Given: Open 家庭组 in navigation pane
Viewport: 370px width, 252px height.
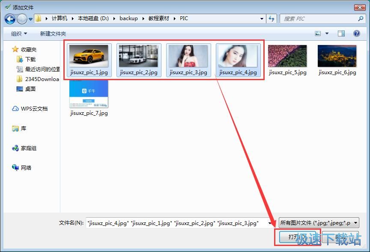Looking at the screenshot, I should 29,148.
